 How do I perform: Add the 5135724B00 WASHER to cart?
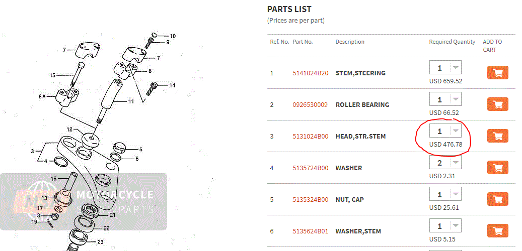(x=497, y=168)
